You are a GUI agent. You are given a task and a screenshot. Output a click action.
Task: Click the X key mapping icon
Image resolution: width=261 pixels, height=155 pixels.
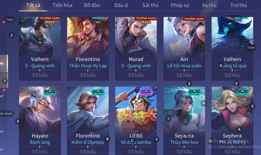18,121
